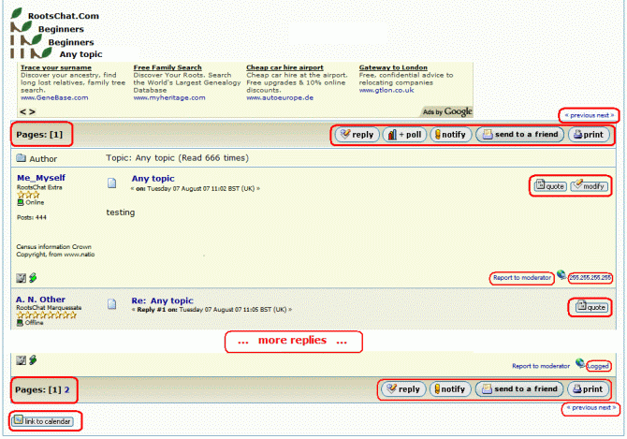
Task: Click the Logged link in the reply
Action: [x=597, y=366]
